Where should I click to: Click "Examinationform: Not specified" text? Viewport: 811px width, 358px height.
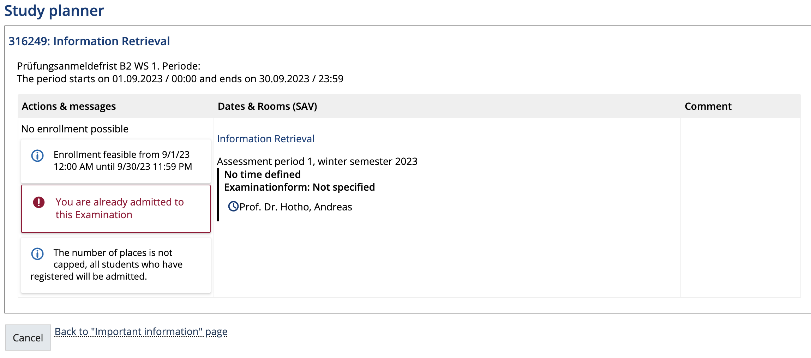[299, 187]
